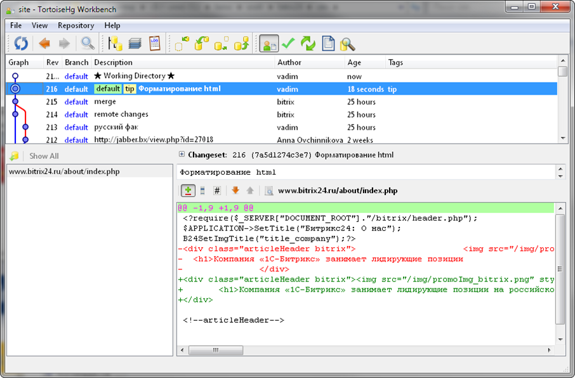Click the diff pane scroll down arrow
This screenshot has height=378, width=575.
[560, 339]
